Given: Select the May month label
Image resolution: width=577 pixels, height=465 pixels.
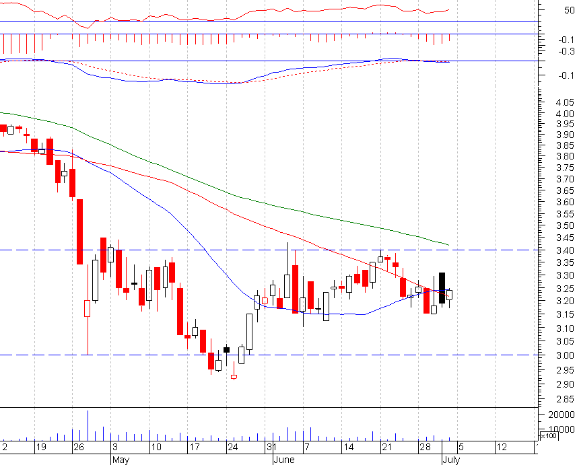Looking at the screenshot, I should click(x=121, y=460).
